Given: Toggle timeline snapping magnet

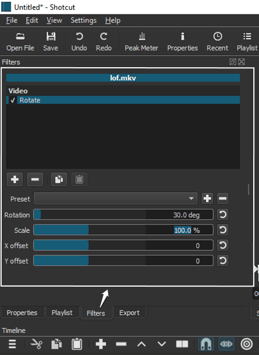Looking at the screenshot, I should click(206, 344).
